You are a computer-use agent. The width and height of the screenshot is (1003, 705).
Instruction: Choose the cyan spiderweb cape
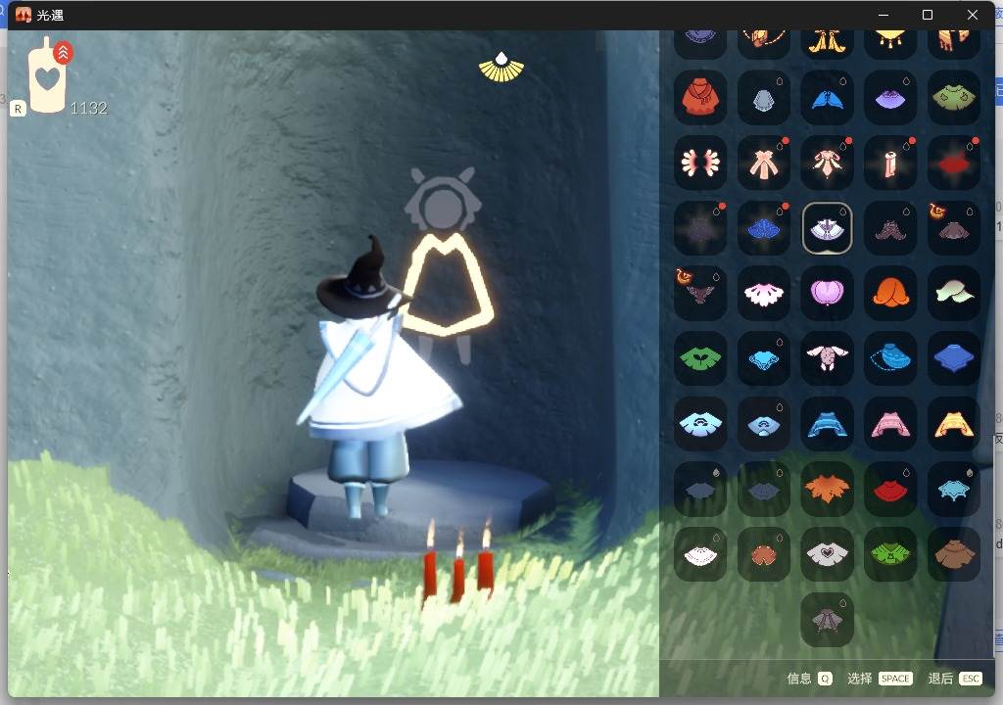pos(954,490)
